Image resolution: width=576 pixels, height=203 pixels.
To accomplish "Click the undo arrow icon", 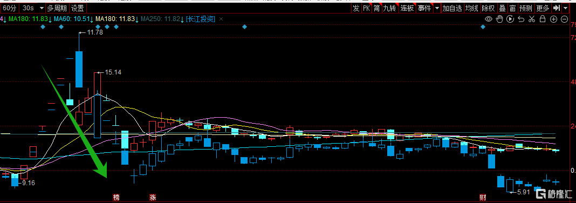I will (521, 19).
